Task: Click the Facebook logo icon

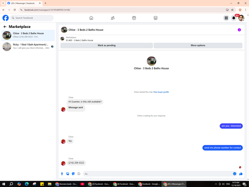Action: (5, 18)
